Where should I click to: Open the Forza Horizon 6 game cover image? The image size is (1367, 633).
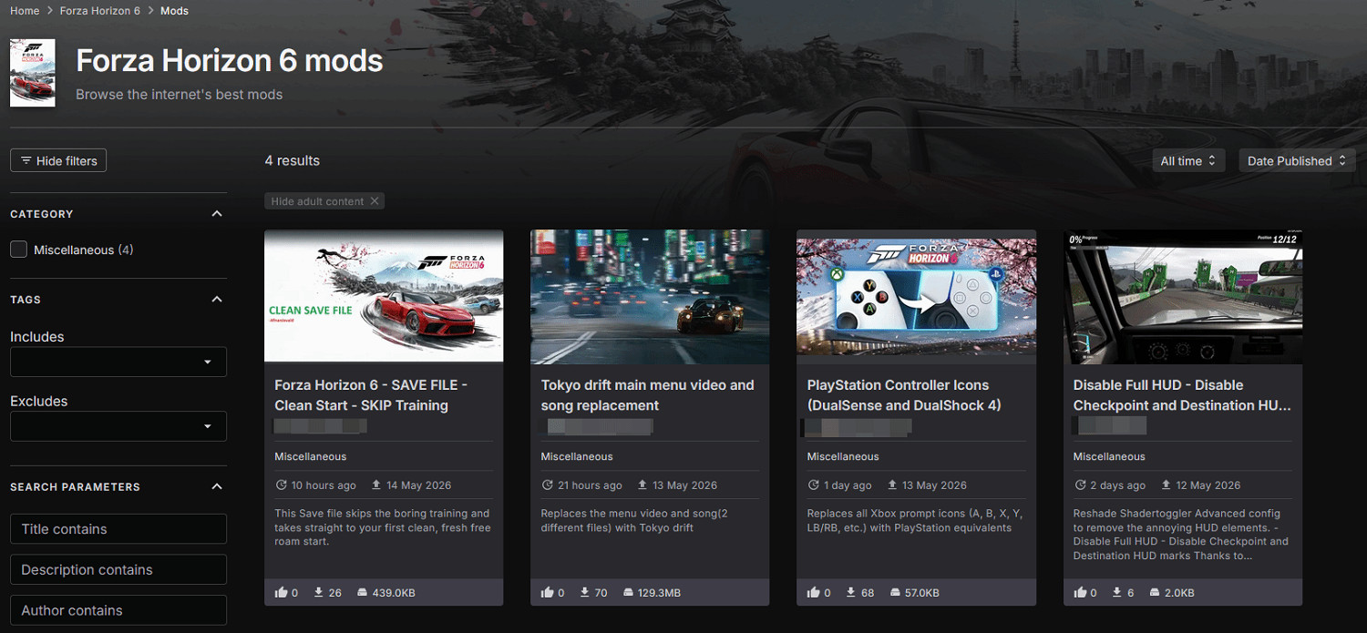(33, 73)
